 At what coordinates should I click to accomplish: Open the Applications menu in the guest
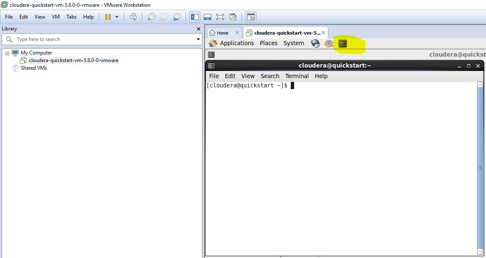point(237,43)
